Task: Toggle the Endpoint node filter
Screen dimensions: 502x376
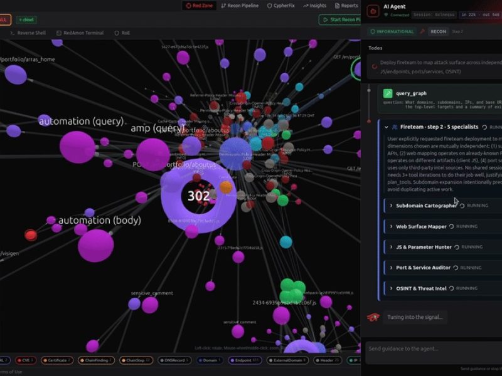Action: [x=245, y=360]
